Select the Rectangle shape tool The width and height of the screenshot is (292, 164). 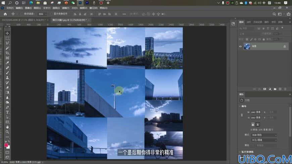pyautogui.click(x=7, y=122)
